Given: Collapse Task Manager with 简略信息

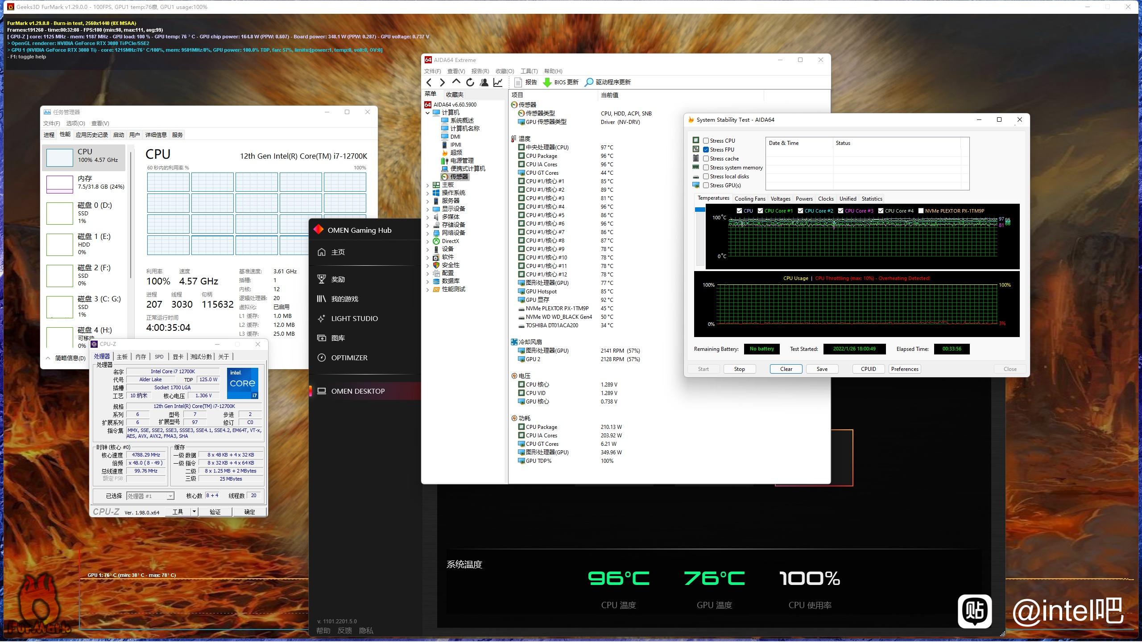Looking at the screenshot, I should click(66, 358).
